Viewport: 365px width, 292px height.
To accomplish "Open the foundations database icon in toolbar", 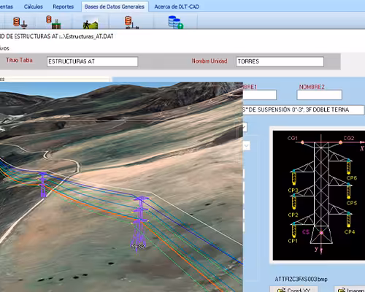I will coord(53,23).
